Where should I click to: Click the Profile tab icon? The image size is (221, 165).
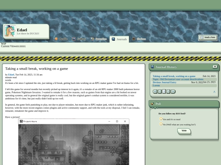point(56,39)
